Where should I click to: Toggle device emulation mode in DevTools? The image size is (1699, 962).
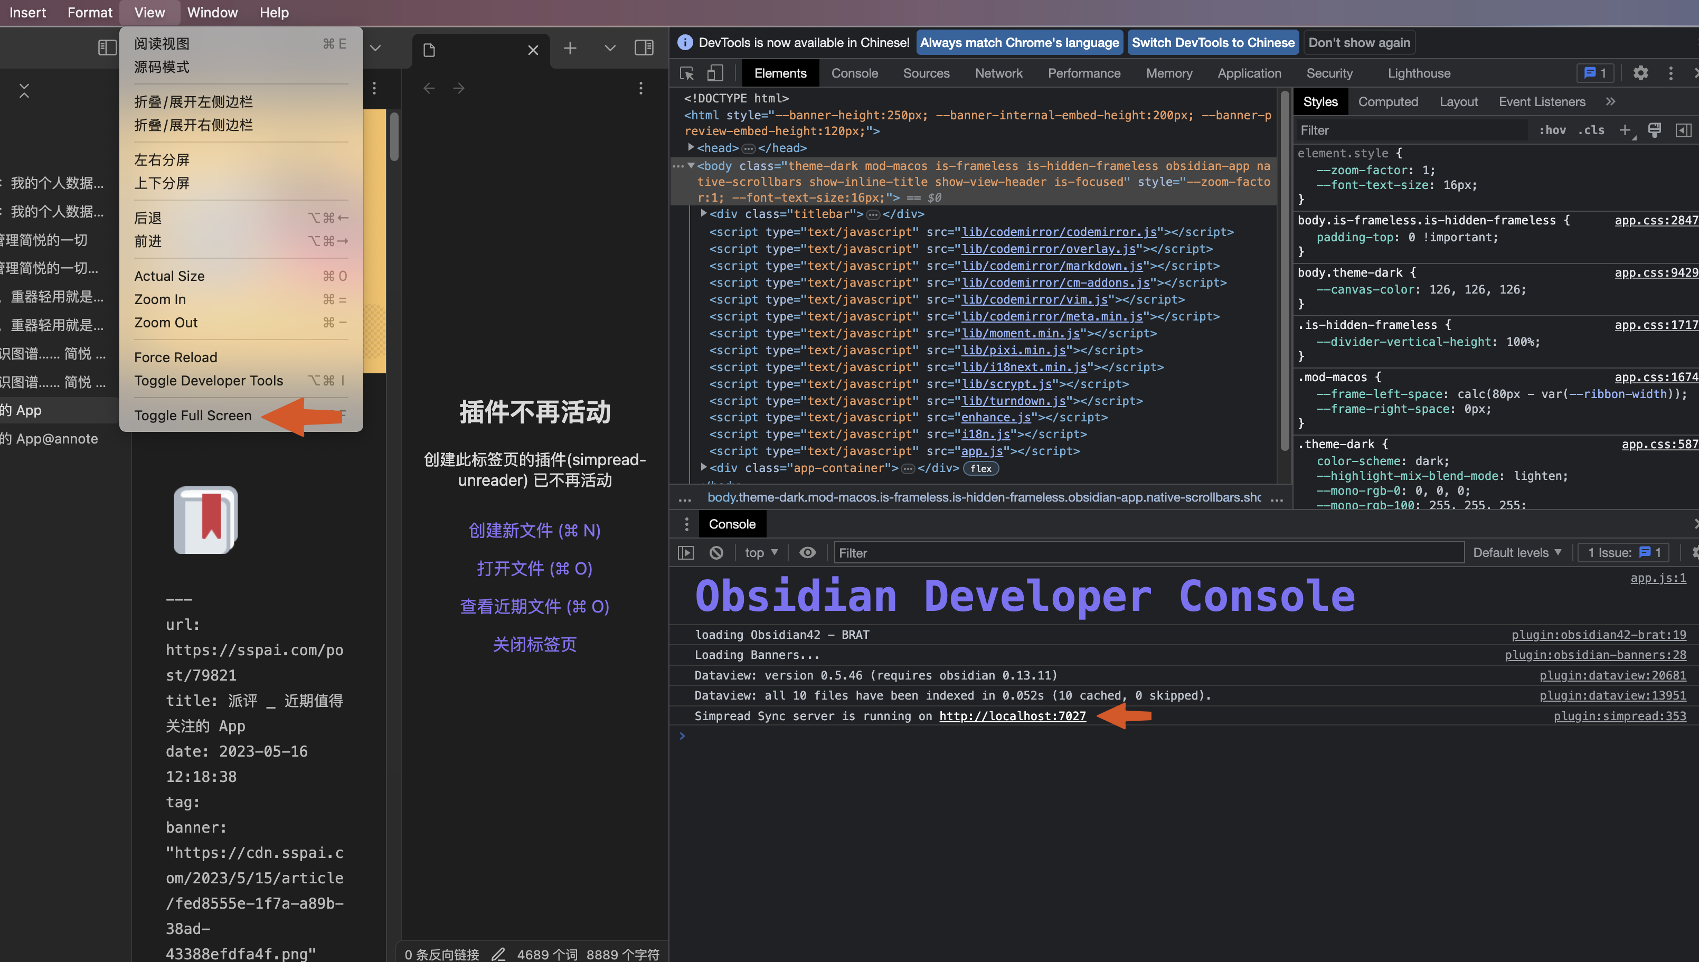pyautogui.click(x=715, y=73)
